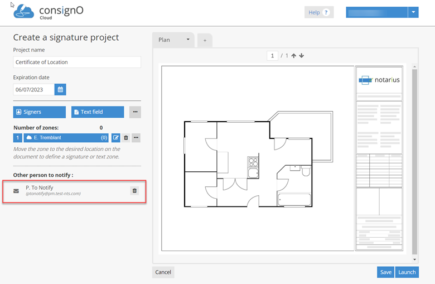Image resolution: width=435 pixels, height=284 pixels.
Task: Select the Plan document tab
Action: 166,40
